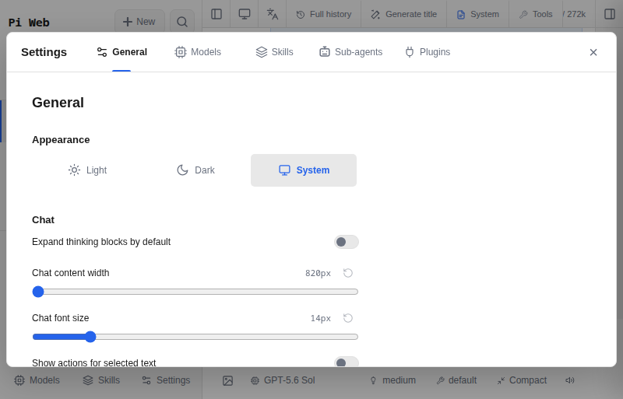Adjust the Chat font size slider
Viewport: 623px width, 399px height.
(x=195, y=337)
